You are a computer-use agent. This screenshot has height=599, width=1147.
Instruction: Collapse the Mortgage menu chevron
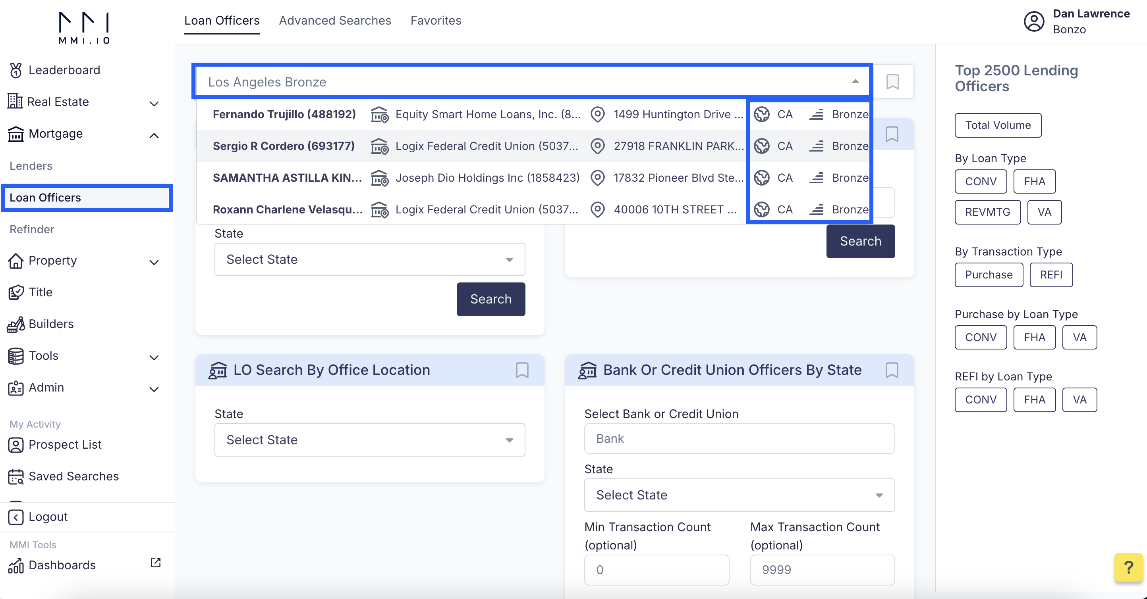(x=154, y=136)
